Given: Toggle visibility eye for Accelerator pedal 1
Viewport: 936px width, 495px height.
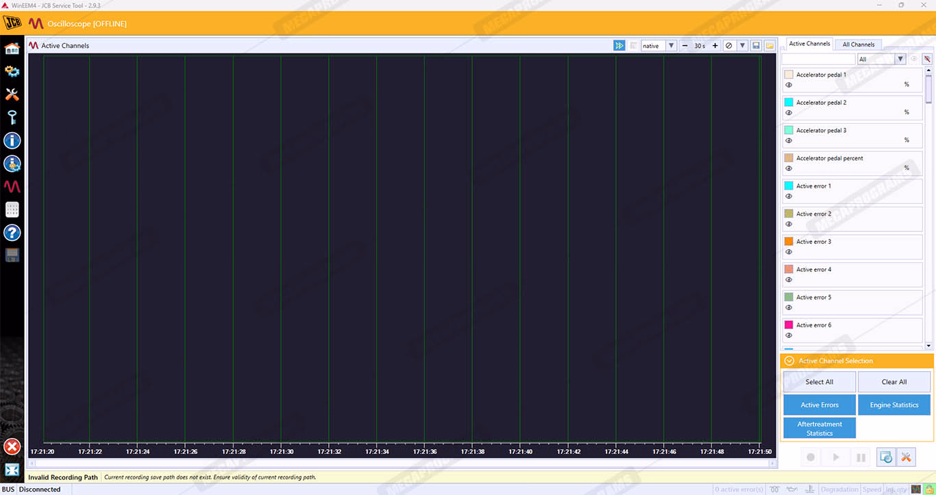Looking at the screenshot, I should (789, 85).
